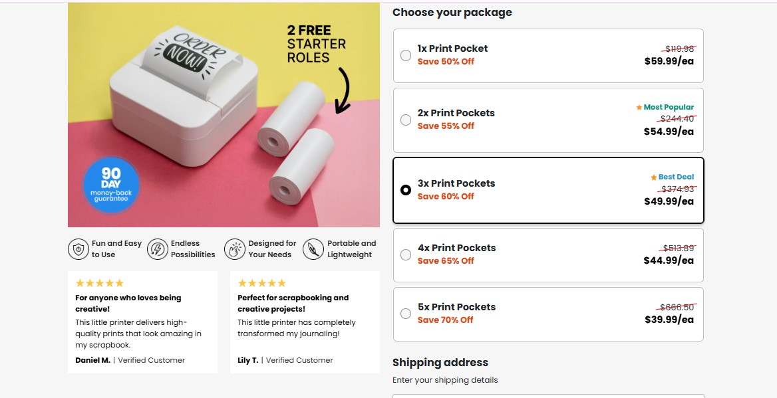The height and width of the screenshot is (398, 777).
Task: Click the Best Deal star icon
Action: pos(654,177)
